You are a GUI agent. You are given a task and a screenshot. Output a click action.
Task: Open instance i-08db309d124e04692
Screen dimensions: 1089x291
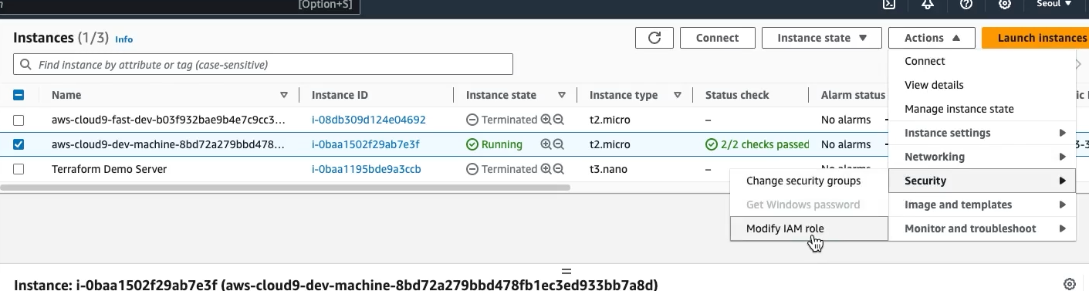pos(369,120)
